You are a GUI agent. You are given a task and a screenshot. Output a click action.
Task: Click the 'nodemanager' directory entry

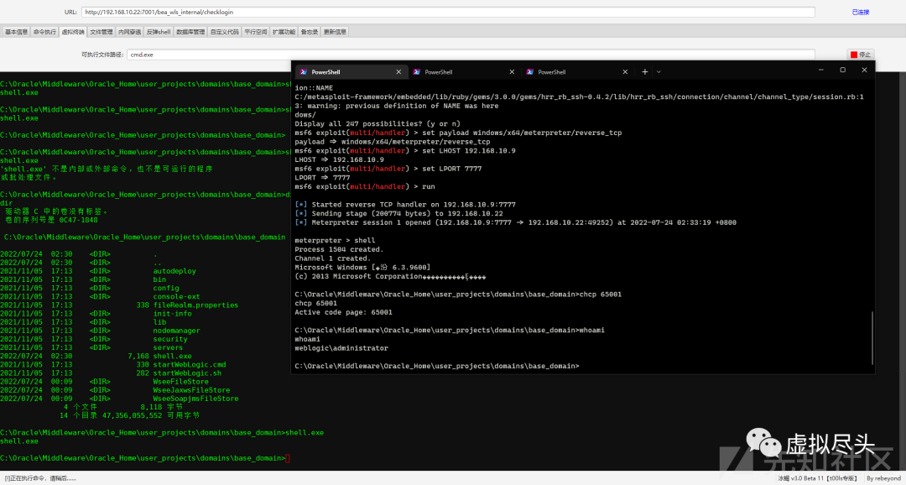coord(177,331)
